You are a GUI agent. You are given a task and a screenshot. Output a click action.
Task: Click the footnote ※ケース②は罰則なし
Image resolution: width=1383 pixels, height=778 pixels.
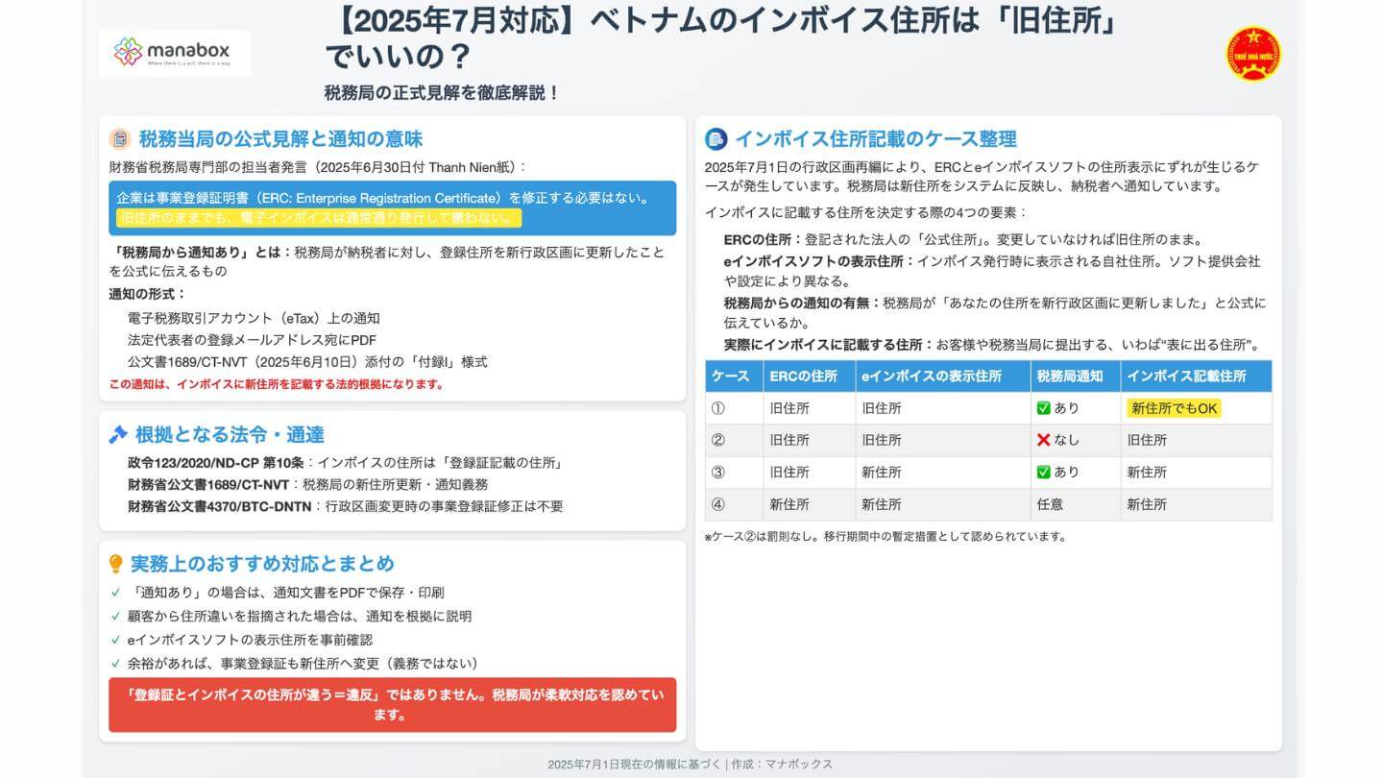tap(886, 537)
